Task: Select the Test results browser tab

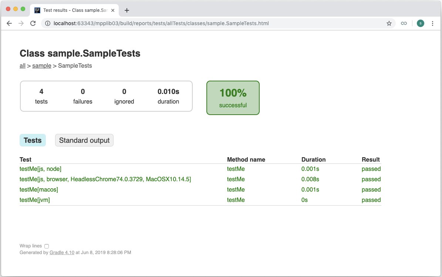Action: coord(74,10)
